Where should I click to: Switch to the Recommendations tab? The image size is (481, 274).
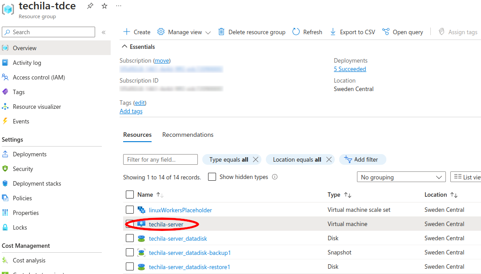pyautogui.click(x=188, y=135)
